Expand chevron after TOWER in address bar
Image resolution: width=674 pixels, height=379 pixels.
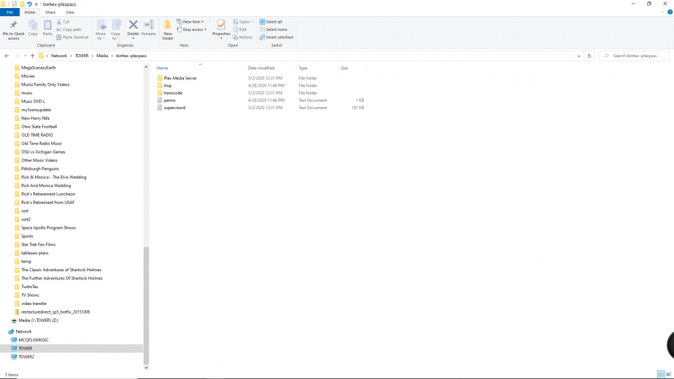[92, 56]
